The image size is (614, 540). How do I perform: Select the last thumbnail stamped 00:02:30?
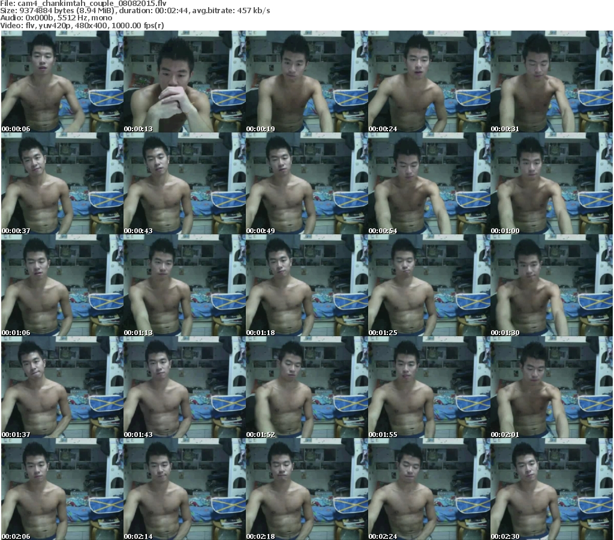pos(552,489)
